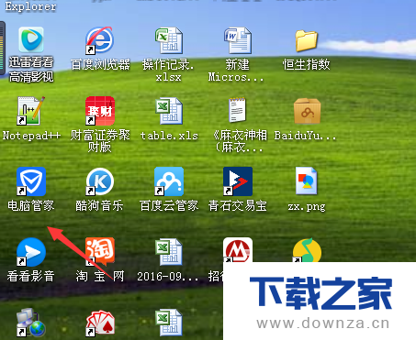416x340 pixels.
Task: Click the Explorer label at top
Action: coord(31,6)
